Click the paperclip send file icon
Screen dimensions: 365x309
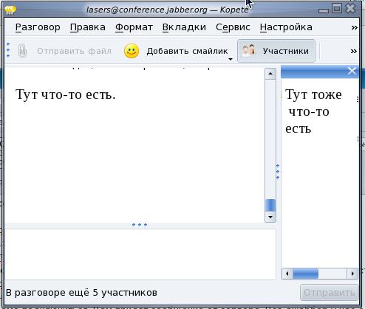pos(22,51)
